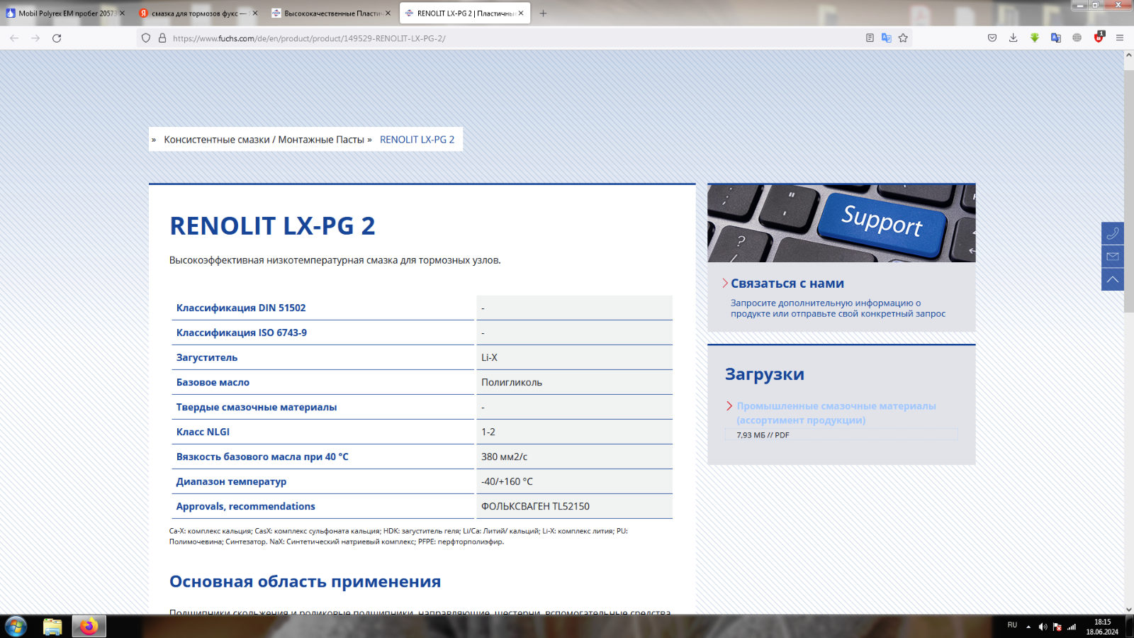This screenshot has width=1134, height=638.
Task: Click the 1-2 NLGI class value
Action: coord(488,432)
